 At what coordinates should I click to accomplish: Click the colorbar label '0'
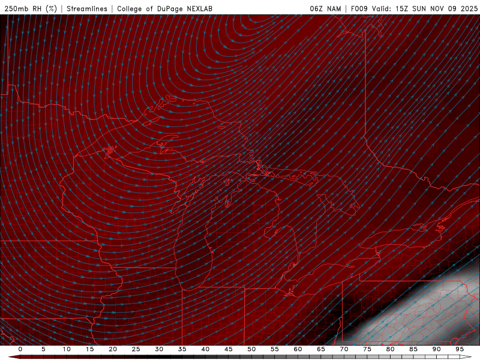[20, 349]
